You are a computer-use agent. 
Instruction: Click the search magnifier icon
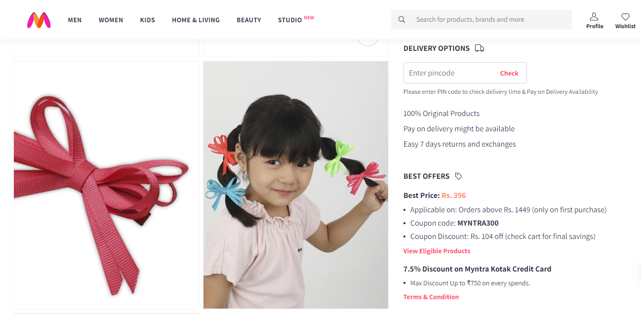402,20
